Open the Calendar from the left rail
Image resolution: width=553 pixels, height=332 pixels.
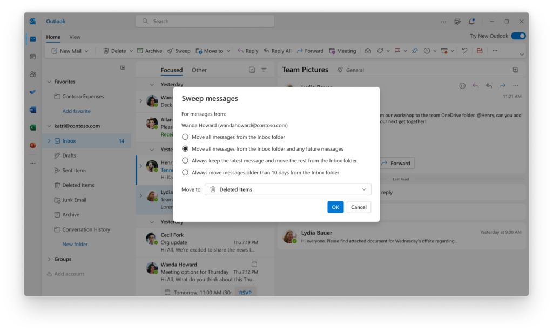pyautogui.click(x=32, y=56)
